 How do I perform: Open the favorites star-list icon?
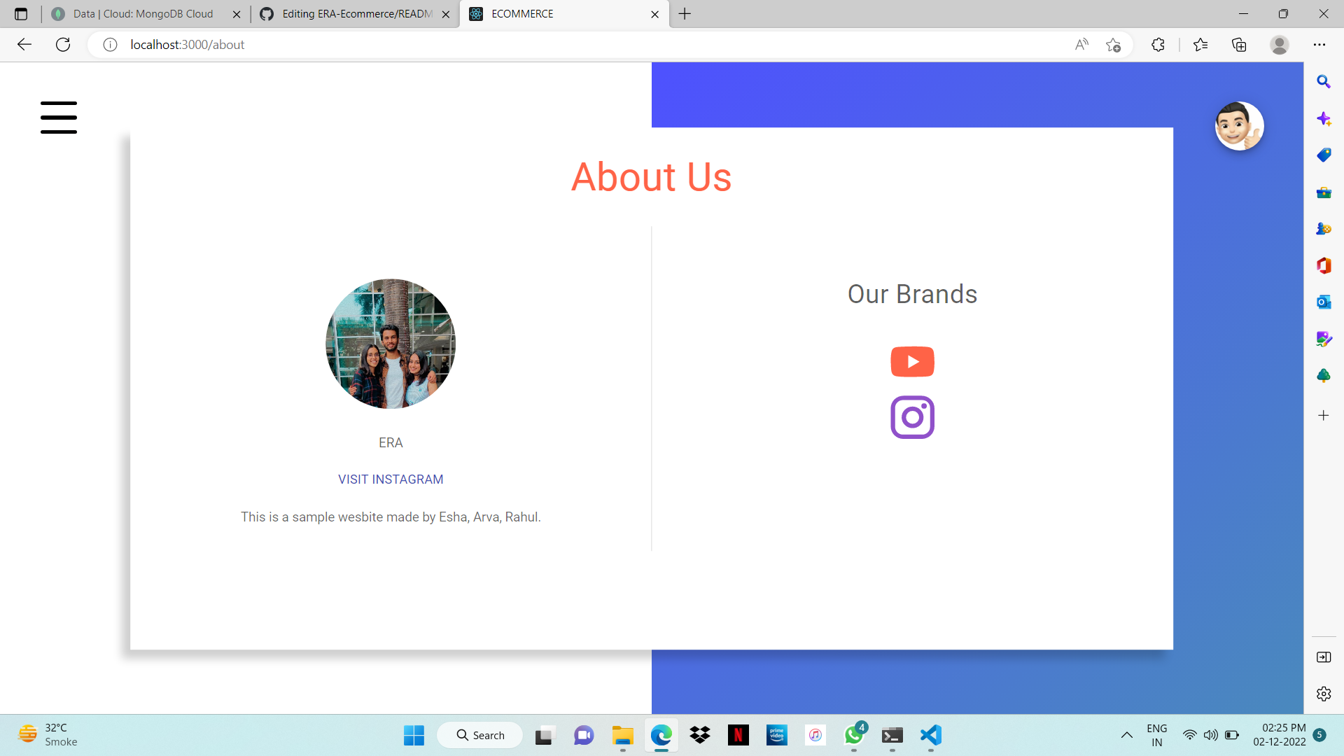[1200, 45]
